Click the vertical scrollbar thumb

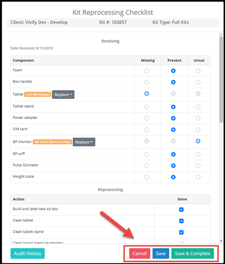pyautogui.click(x=221, y=79)
